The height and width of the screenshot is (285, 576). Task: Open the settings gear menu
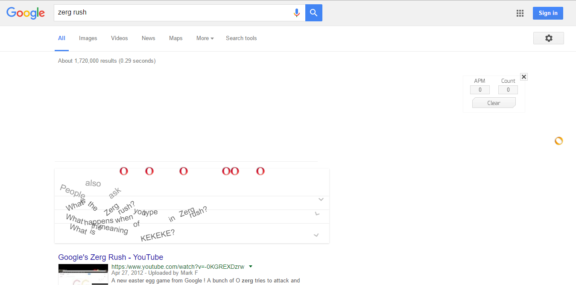tap(549, 38)
